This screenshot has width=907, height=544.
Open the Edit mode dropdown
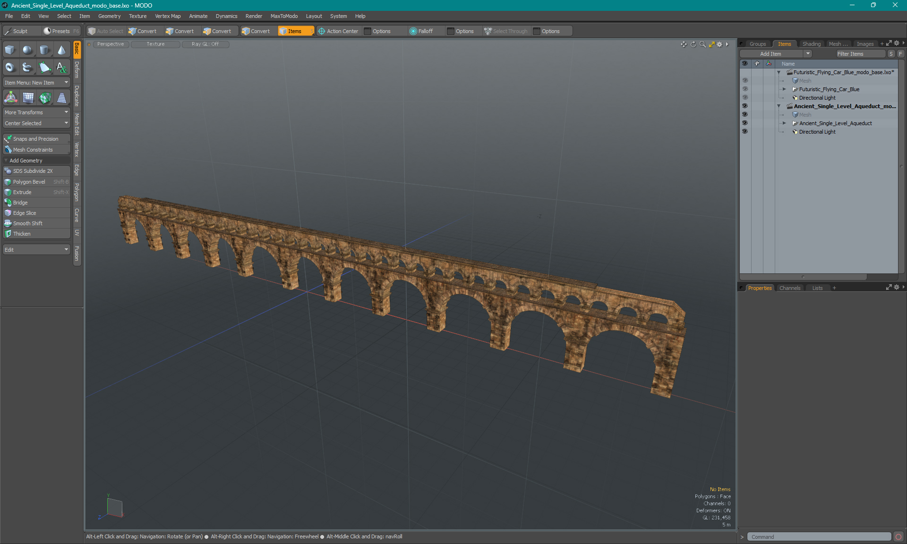(35, 249)
